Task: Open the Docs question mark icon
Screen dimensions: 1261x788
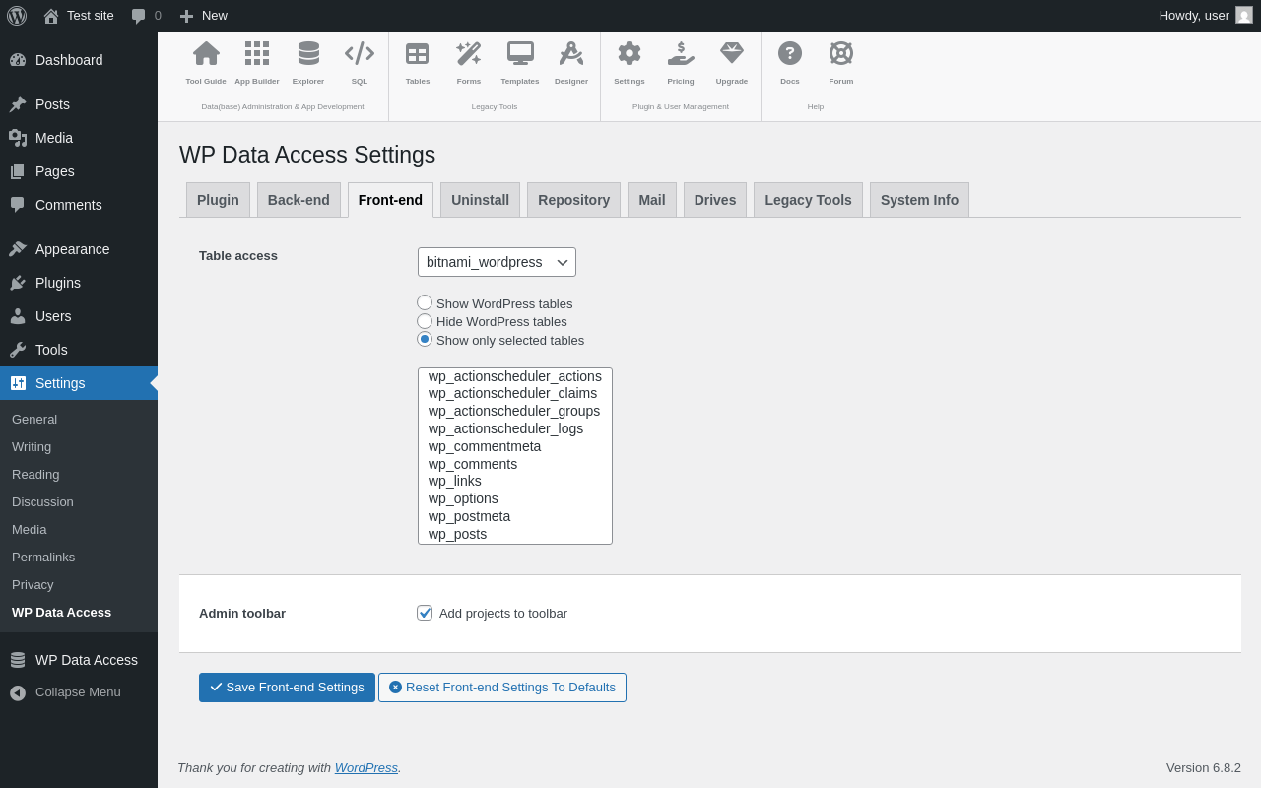Action: (x=790, y=53)
